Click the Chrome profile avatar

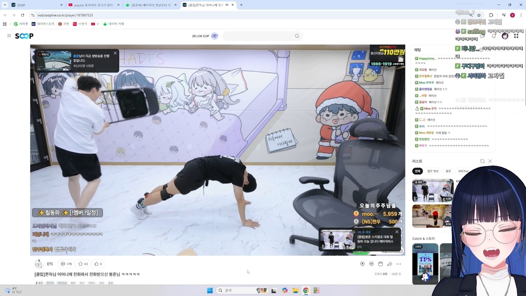512,15
